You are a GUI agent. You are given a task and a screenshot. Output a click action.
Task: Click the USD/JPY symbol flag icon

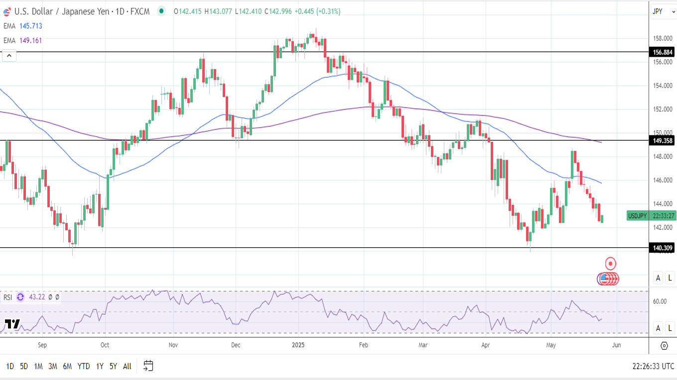click(x=7, y=11)
